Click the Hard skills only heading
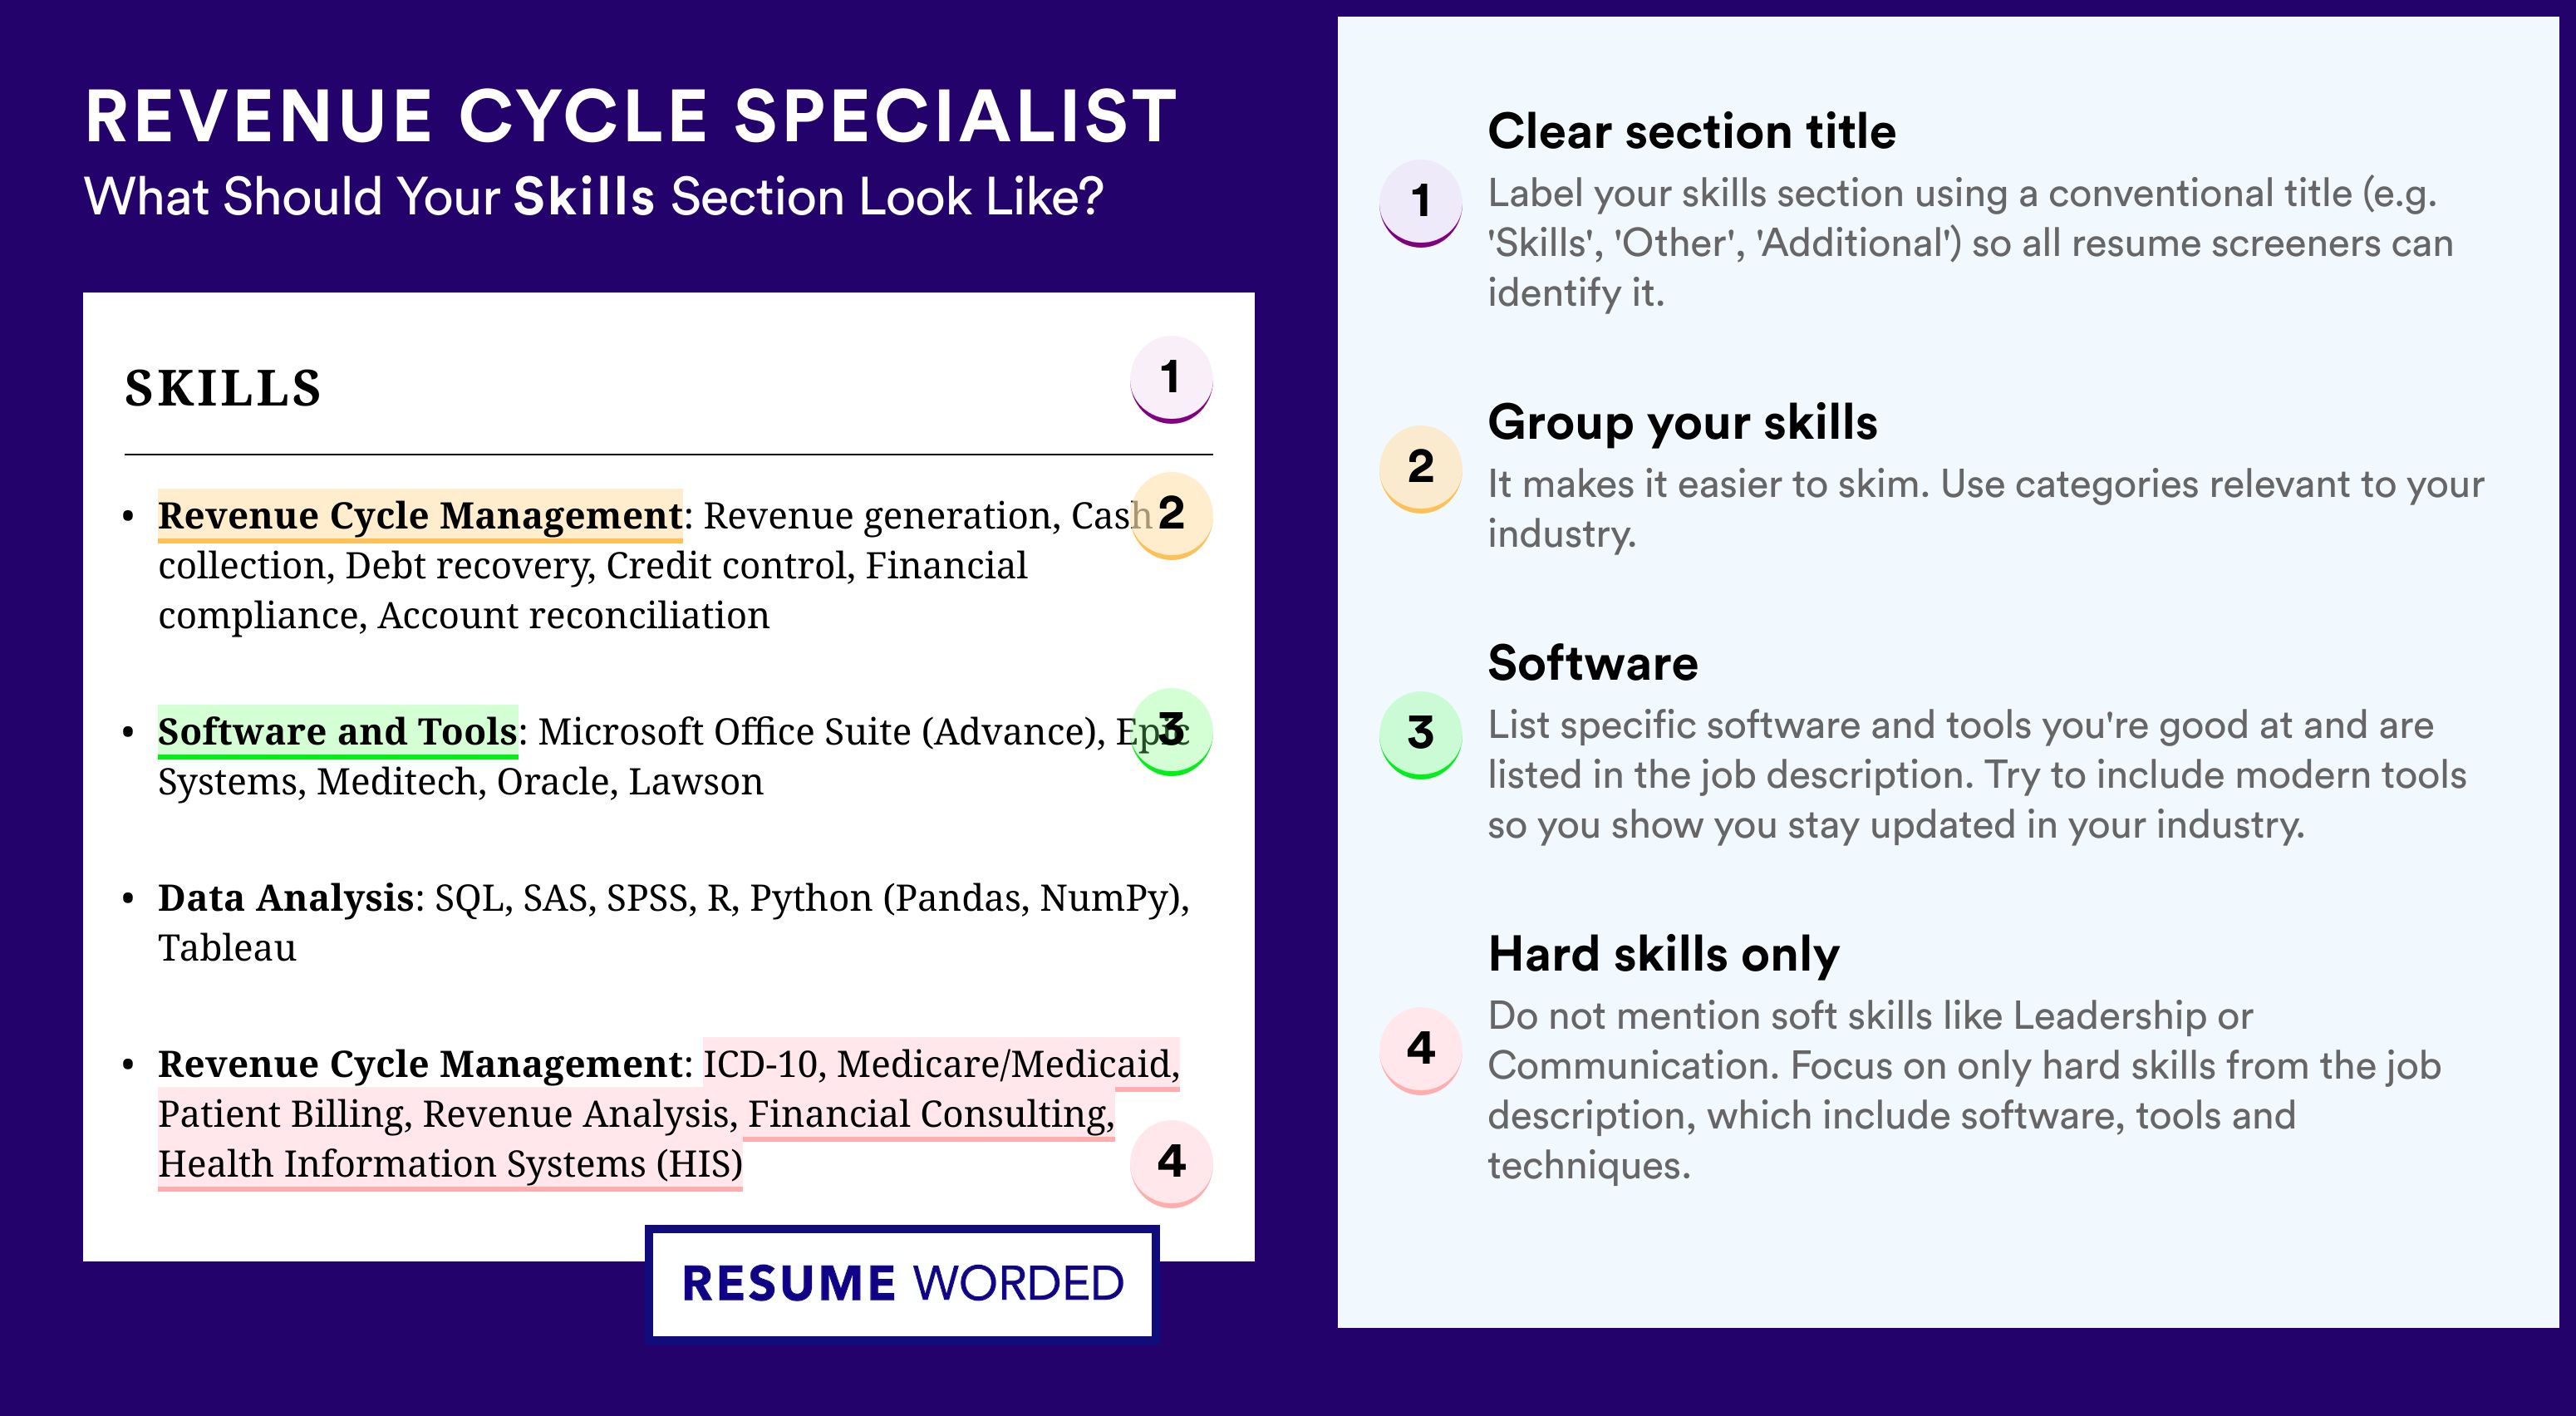The width and height of the screenshot is (2576, 1416). [x=1664, y=954]
